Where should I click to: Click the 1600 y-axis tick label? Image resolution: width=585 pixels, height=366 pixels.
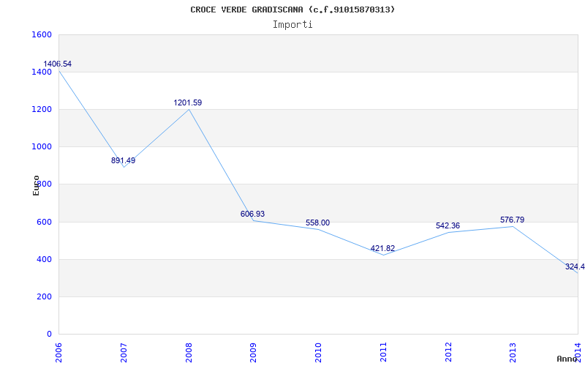coord(42,34)
